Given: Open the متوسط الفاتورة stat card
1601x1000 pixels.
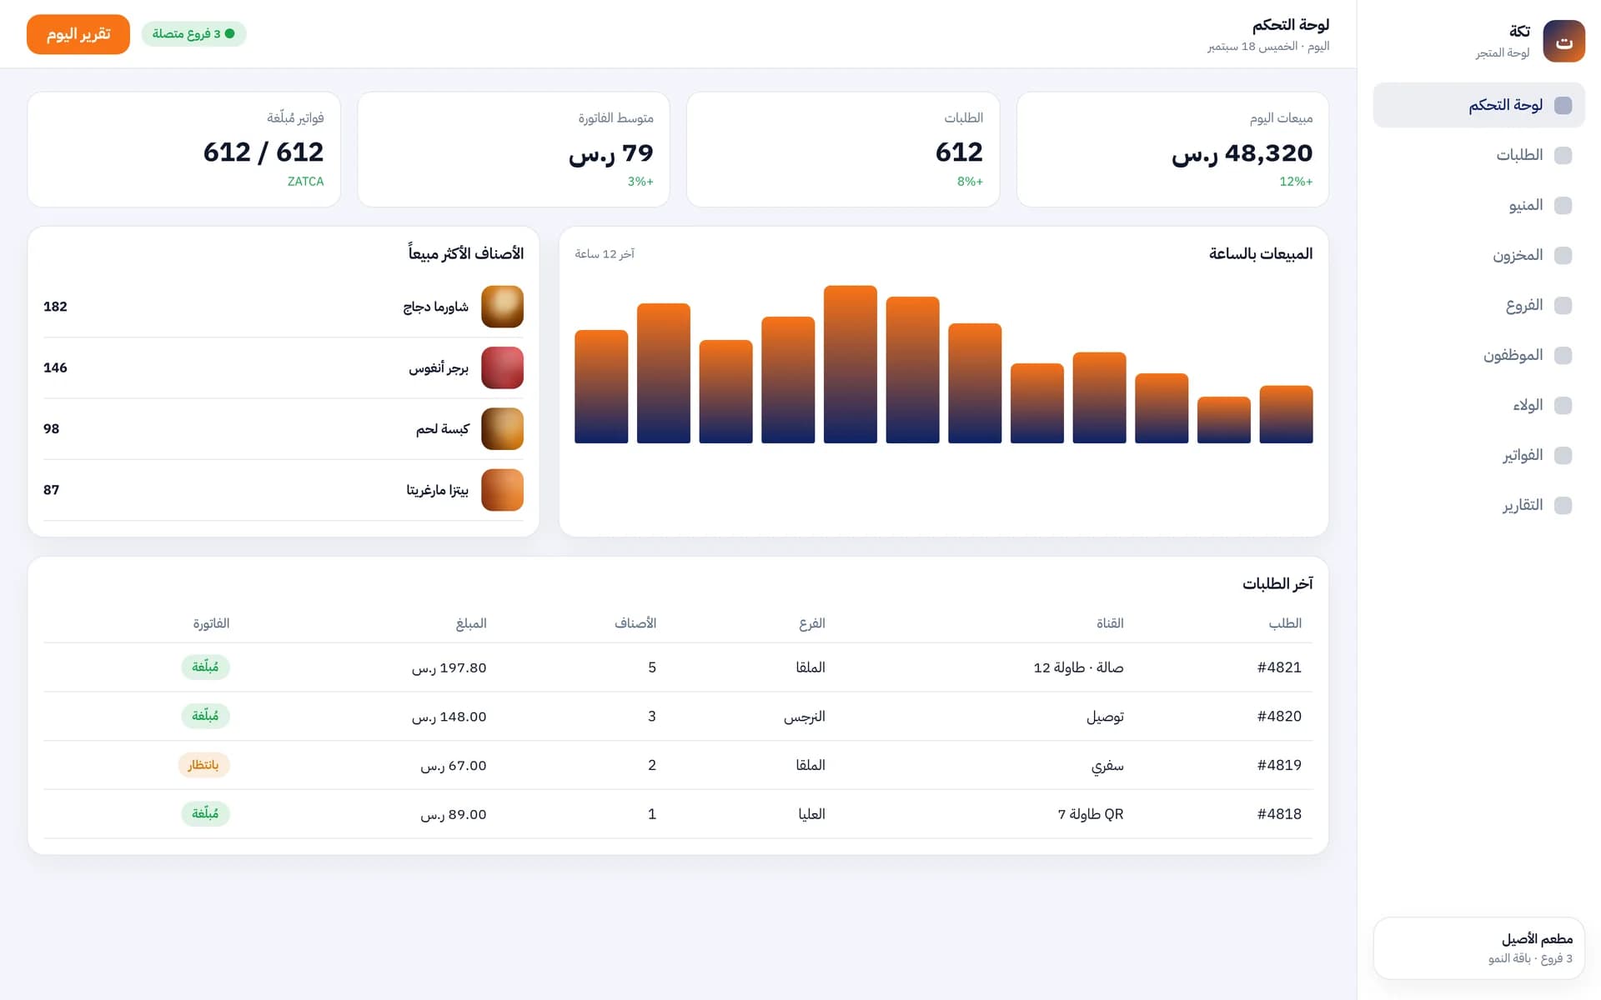Looking at the screenshot, I should [x=513, y=149].
